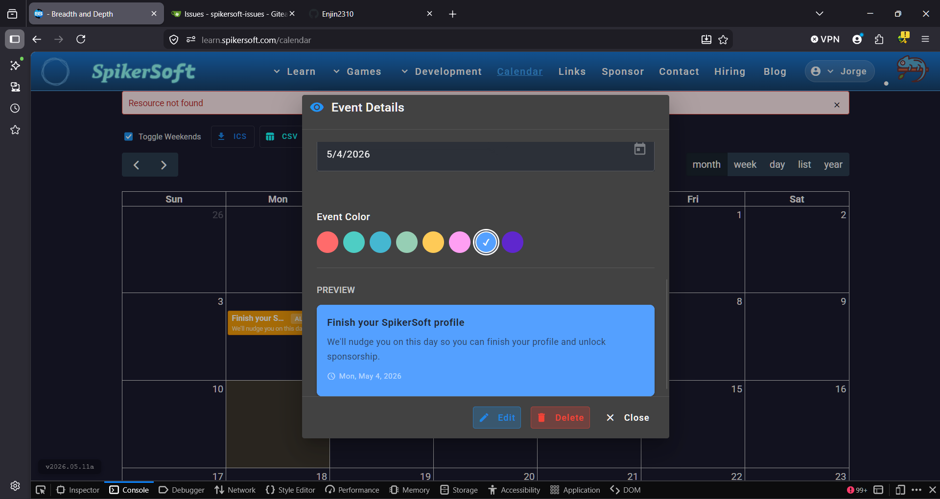Pick the yellow event color swatch
This screenshot has width=940, height=499.
point(433,242)
